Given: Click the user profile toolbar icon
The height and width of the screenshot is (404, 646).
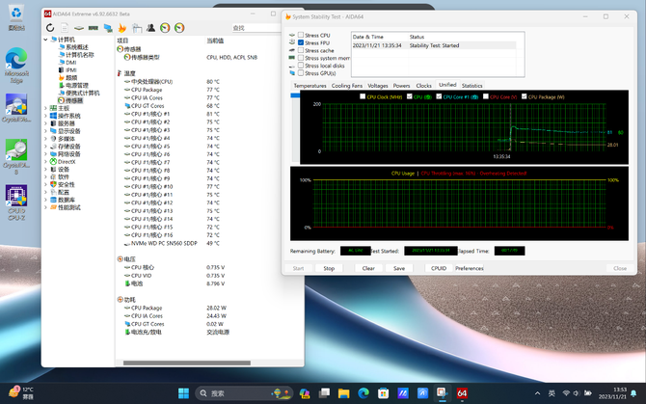Looking at the screenshot, I should tap(150, 28).
